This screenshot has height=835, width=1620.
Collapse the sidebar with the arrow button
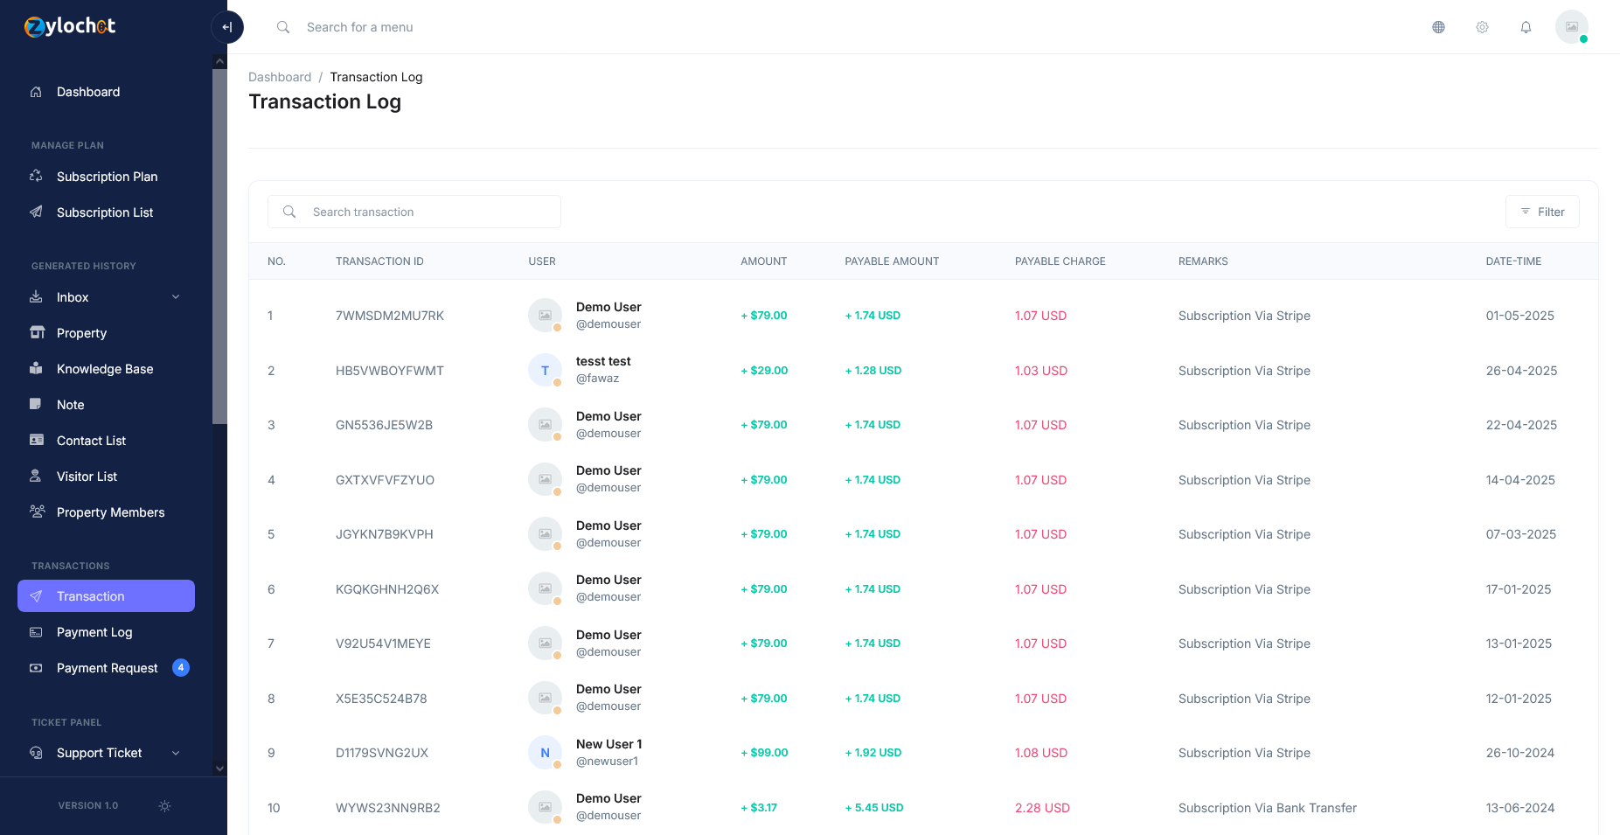pyautogui.click(x=227, y=27)
